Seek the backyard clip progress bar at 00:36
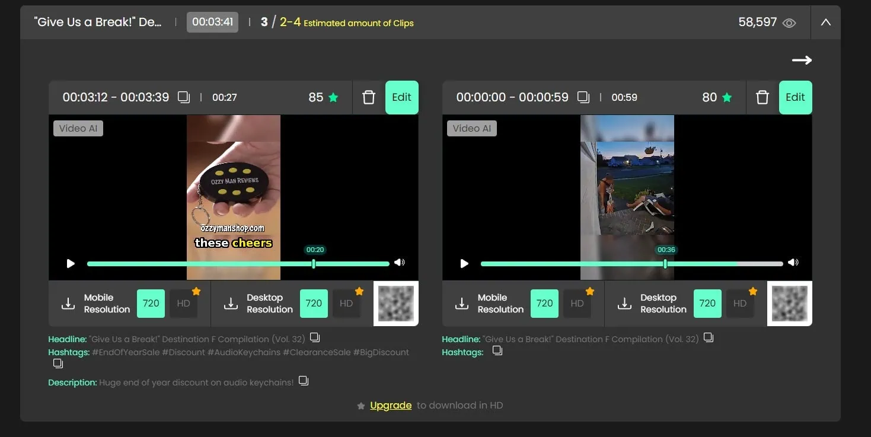The image size is (871, 437). [665, 264]
